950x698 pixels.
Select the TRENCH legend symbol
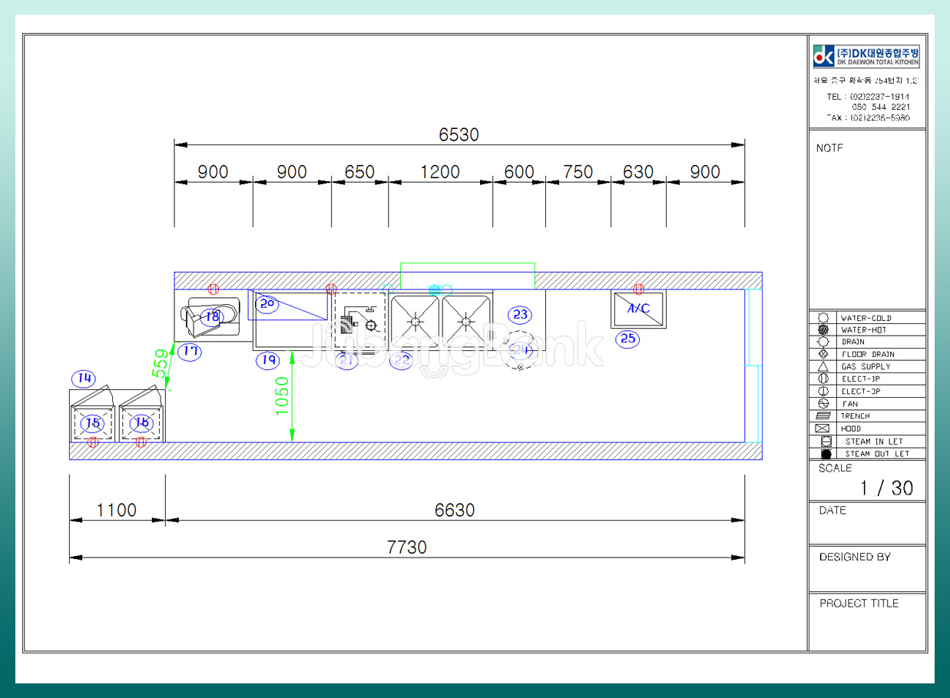823,415
